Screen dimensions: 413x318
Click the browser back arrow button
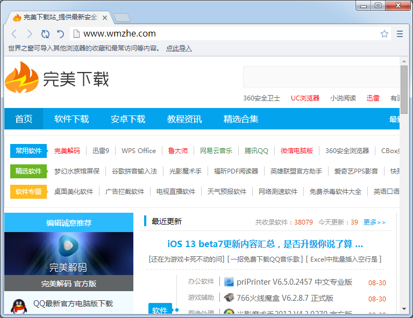15,34
